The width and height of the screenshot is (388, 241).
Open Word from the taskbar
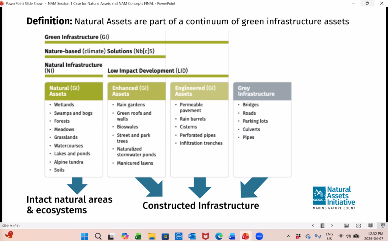click(x=232, y=236)
